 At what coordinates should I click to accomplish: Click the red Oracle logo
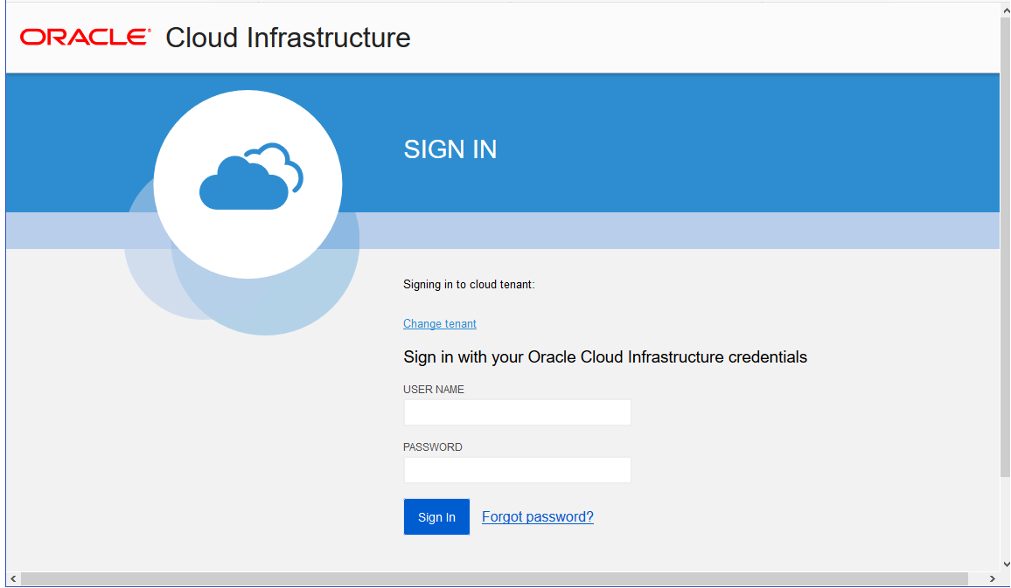pyautogui.click(x=85, y=37)
